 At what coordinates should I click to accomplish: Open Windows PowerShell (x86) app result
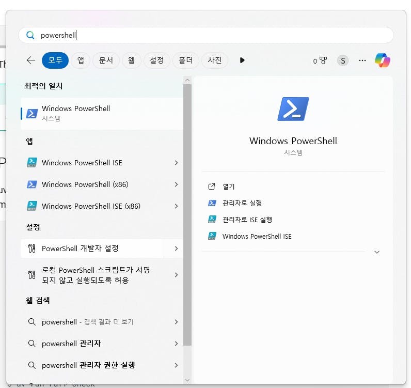click(102, 184)
